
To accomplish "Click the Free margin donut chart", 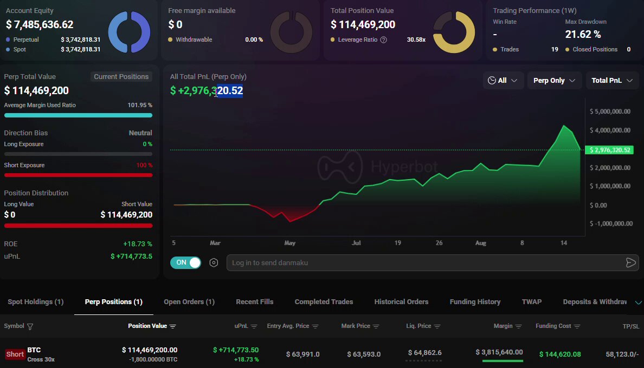I will point(291,32).
